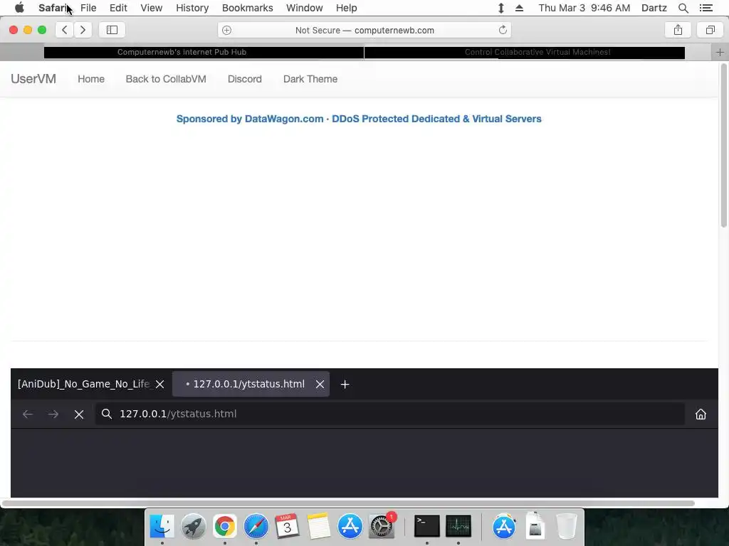Stop loading the VM browser page
The width and height of the screenshot is (729, 546).
(79, 414)
